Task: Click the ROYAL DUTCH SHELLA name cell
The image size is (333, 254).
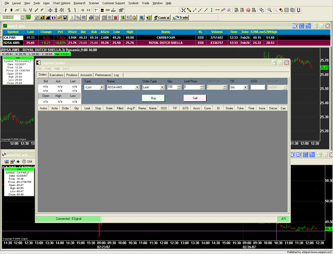Action: 166,43
